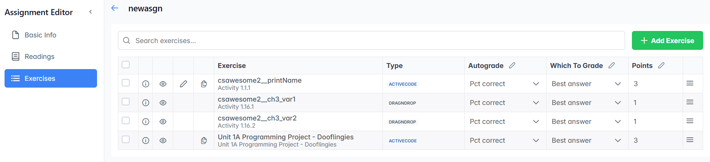Click the Search exercises input field

(371, 40)
